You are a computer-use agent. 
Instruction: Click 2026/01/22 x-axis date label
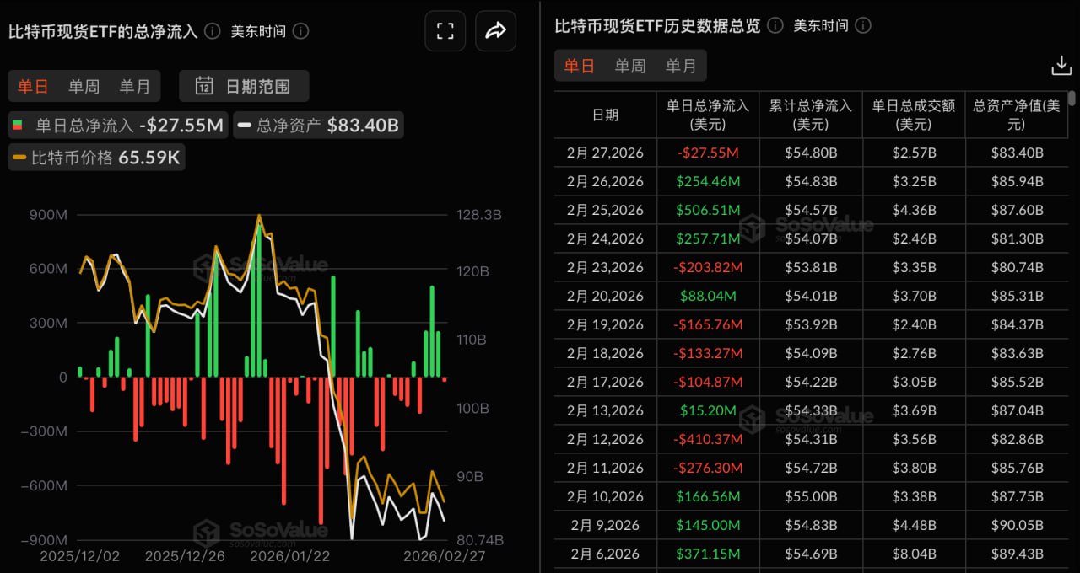tap(290, 556)
